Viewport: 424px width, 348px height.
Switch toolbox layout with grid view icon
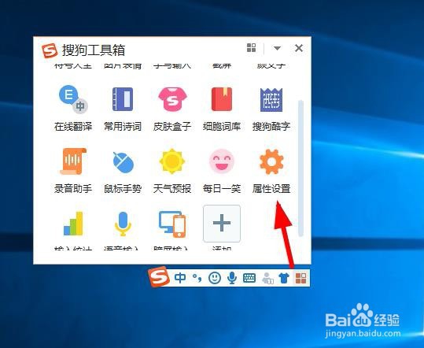click(252, 48)
